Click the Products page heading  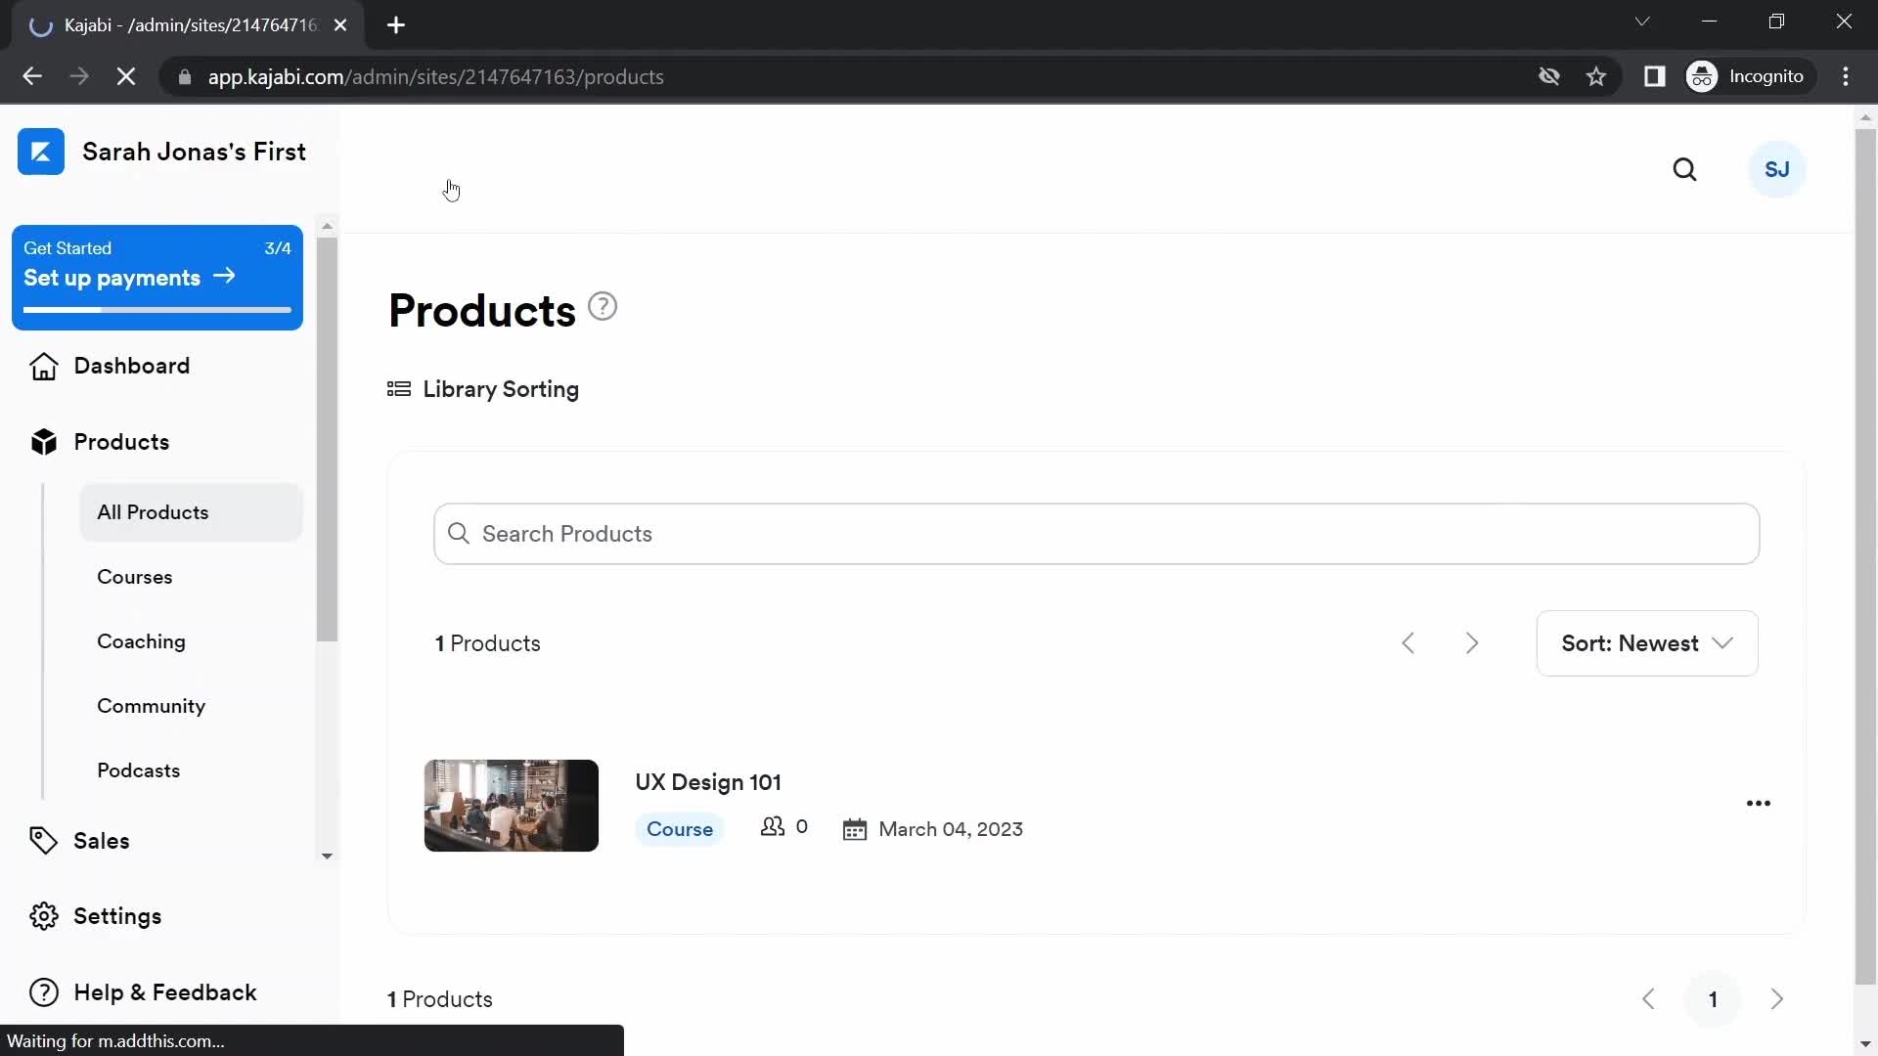point(482,311)
